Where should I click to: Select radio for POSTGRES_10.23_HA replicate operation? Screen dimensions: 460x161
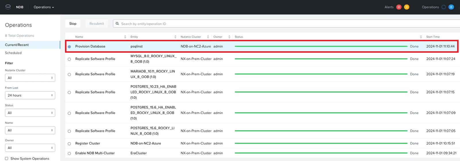click(x=69, y=93)
